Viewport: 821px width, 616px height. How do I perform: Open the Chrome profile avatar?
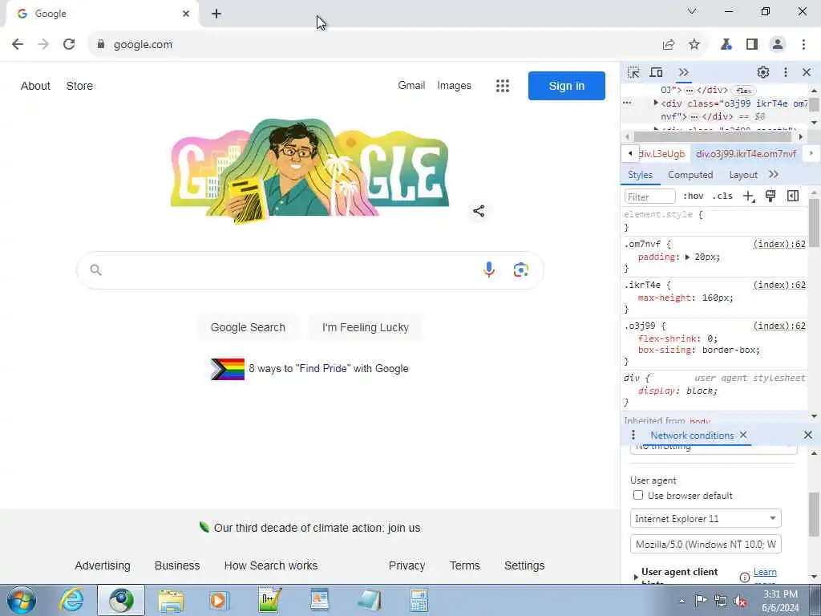[778, 45]
